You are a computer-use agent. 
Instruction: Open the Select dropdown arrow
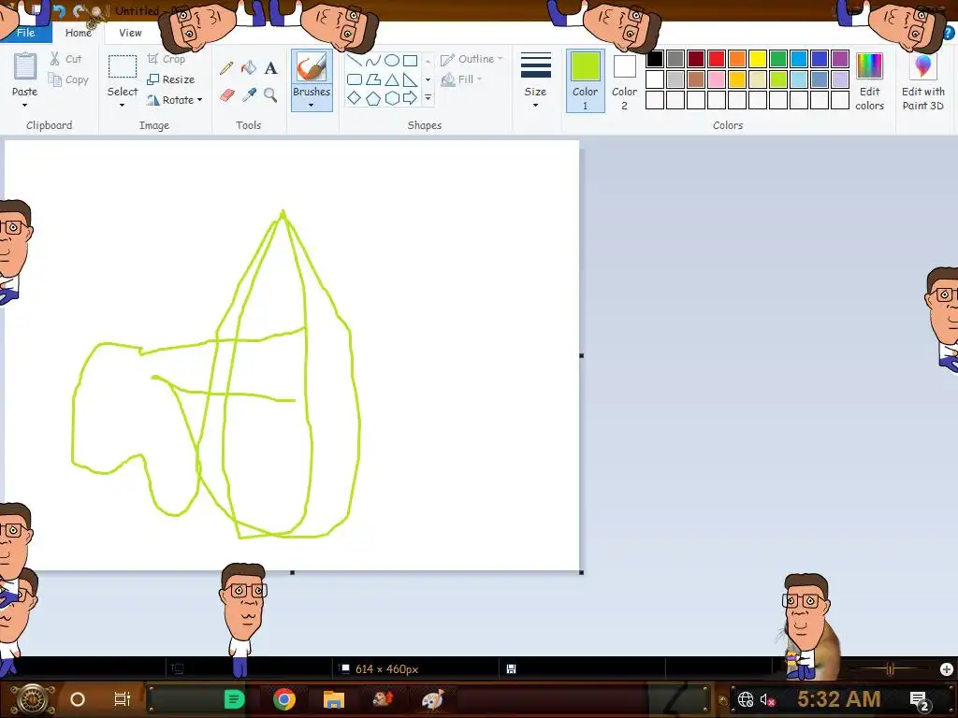click(x=123, y=105)
